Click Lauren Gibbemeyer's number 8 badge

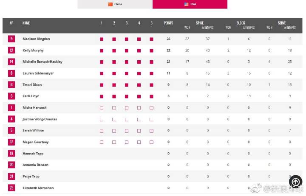(x=11, y=73)
